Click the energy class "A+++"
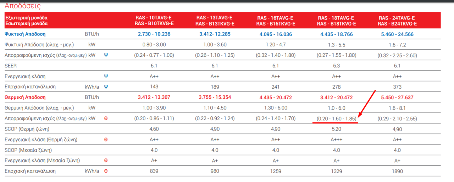Image resolution: width=454 pixels, height=182 pixels. [337, 139]
